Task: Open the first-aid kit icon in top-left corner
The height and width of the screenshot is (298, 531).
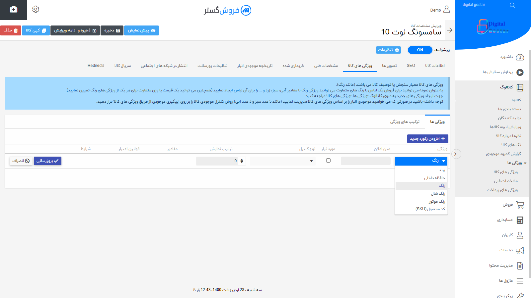Action: click(x=14, y=10)
